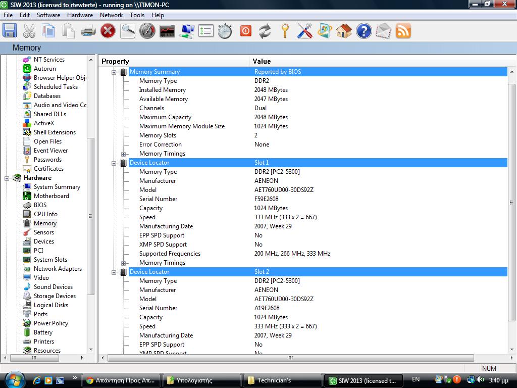Image resolution: width=517 pixels, height=388 pixels.
Task: Select Battery in the tree
Action: pos(43,332)
